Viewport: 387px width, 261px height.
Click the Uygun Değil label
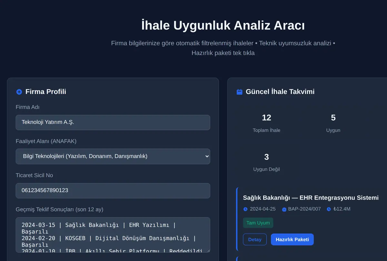point(266,169)
